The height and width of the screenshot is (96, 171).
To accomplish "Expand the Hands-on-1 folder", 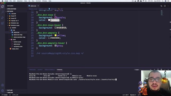I will pyautogui.click(x=15, y=21).
